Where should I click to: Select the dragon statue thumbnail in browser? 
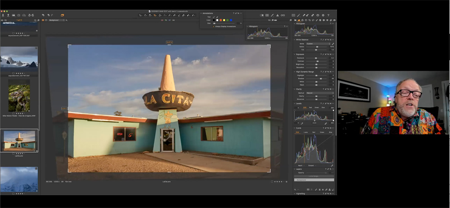pyautogui.click(x=19, y=98)
